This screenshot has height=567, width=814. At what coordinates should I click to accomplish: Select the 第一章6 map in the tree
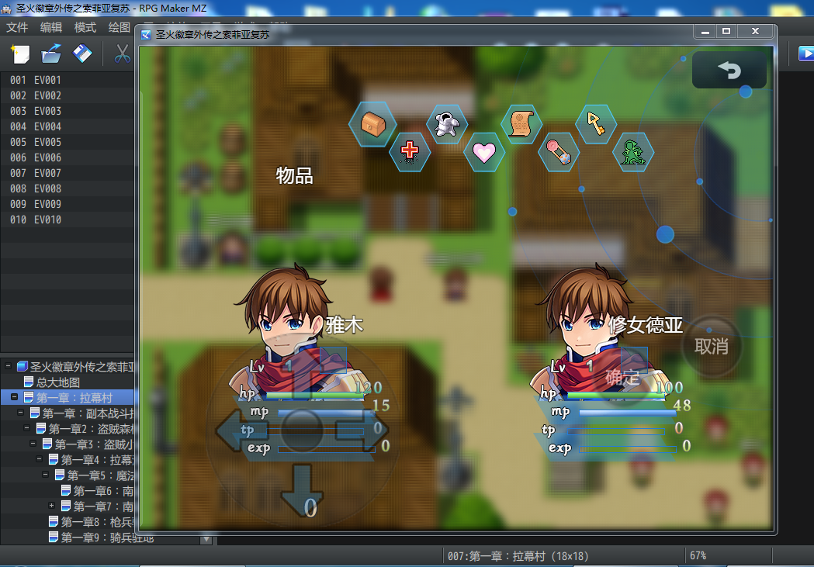[x=97, y=491]
